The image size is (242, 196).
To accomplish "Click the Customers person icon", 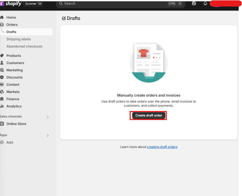I will (2, 63).
